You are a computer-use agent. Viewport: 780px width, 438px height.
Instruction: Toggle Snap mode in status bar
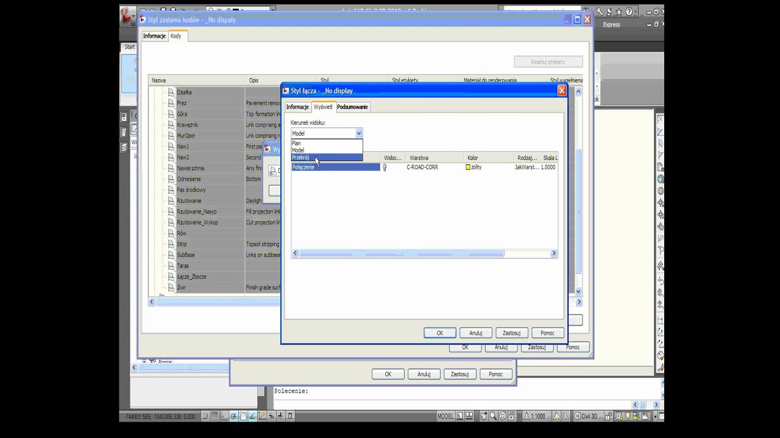pos(205,416)
